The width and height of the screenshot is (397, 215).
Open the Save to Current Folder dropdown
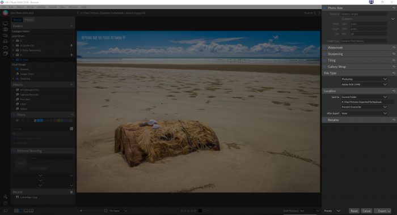364,97
